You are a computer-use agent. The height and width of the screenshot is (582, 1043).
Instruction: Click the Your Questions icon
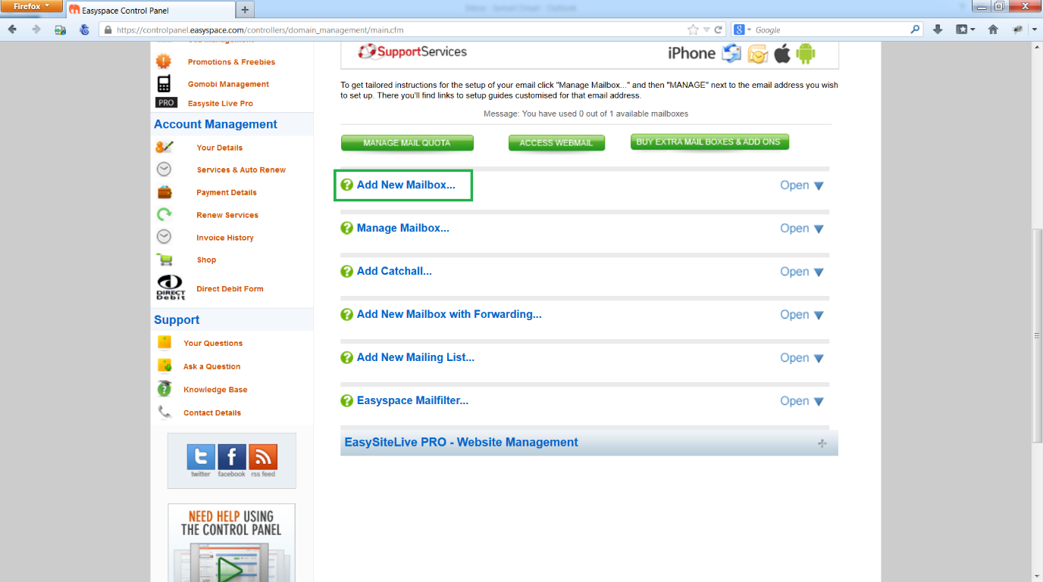[164, 342]
